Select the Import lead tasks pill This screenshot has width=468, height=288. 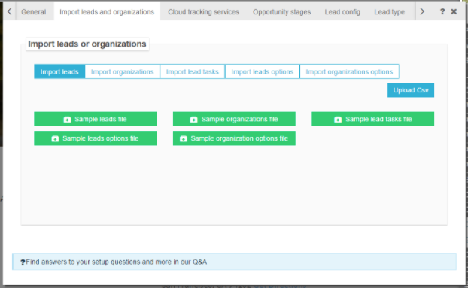[192, 72]
